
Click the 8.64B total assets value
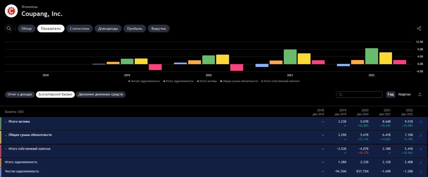pos(386,122)
